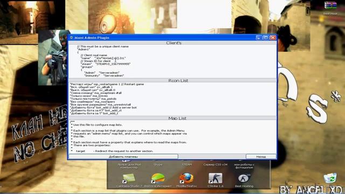Screen dimensions: 345x194
Task: Click the "groups" line in Client's
Action: coord(87,67)
